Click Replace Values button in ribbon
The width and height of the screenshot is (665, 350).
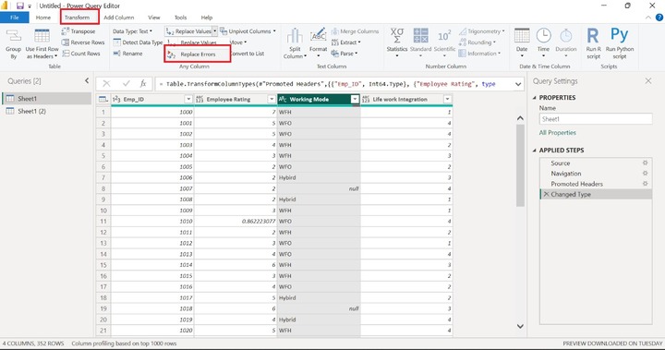tap(189, 31)
